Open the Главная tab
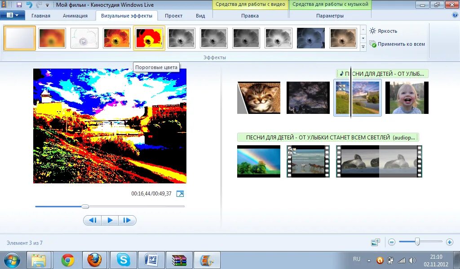The width and height of the screenshot is (460, 269). point(41,16)
